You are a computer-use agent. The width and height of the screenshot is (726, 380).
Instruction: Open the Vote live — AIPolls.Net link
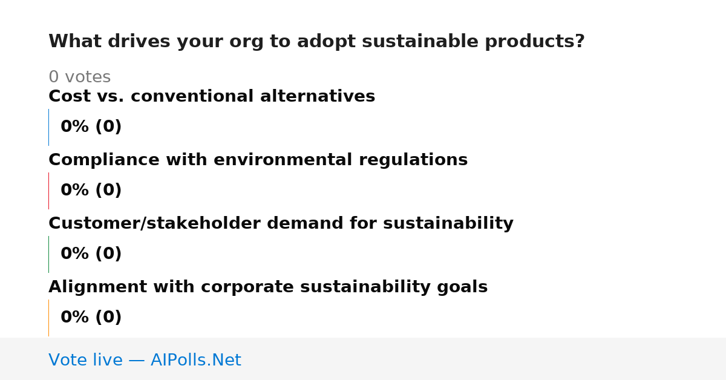click(145, 360)
